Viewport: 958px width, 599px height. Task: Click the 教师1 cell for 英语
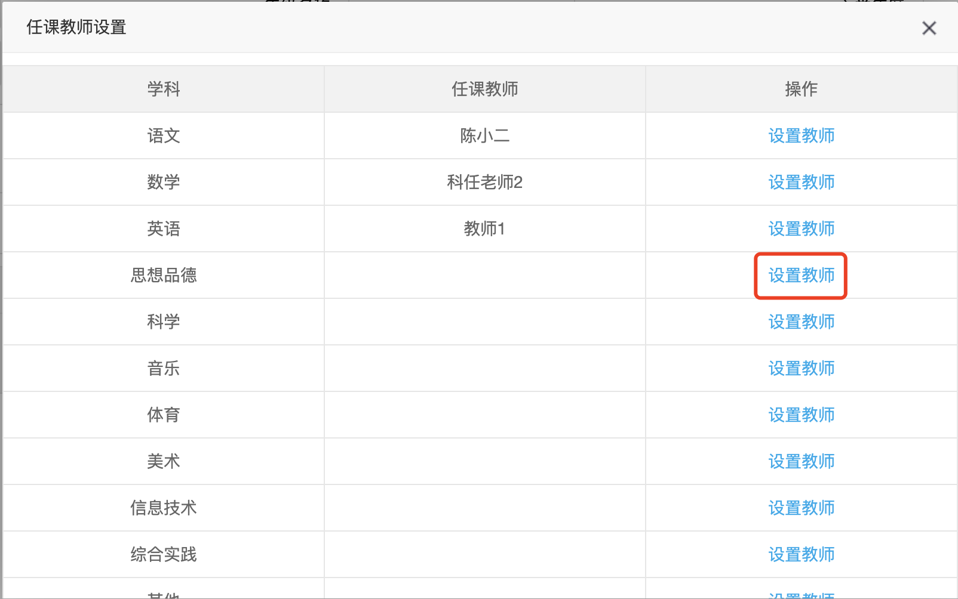pos(484,229)
